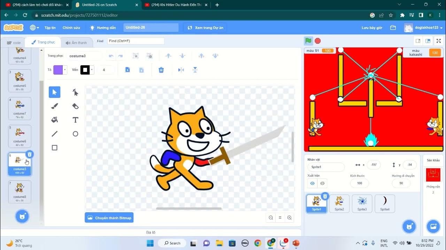Select the arrow Select tool

click(x=54, y=92)
